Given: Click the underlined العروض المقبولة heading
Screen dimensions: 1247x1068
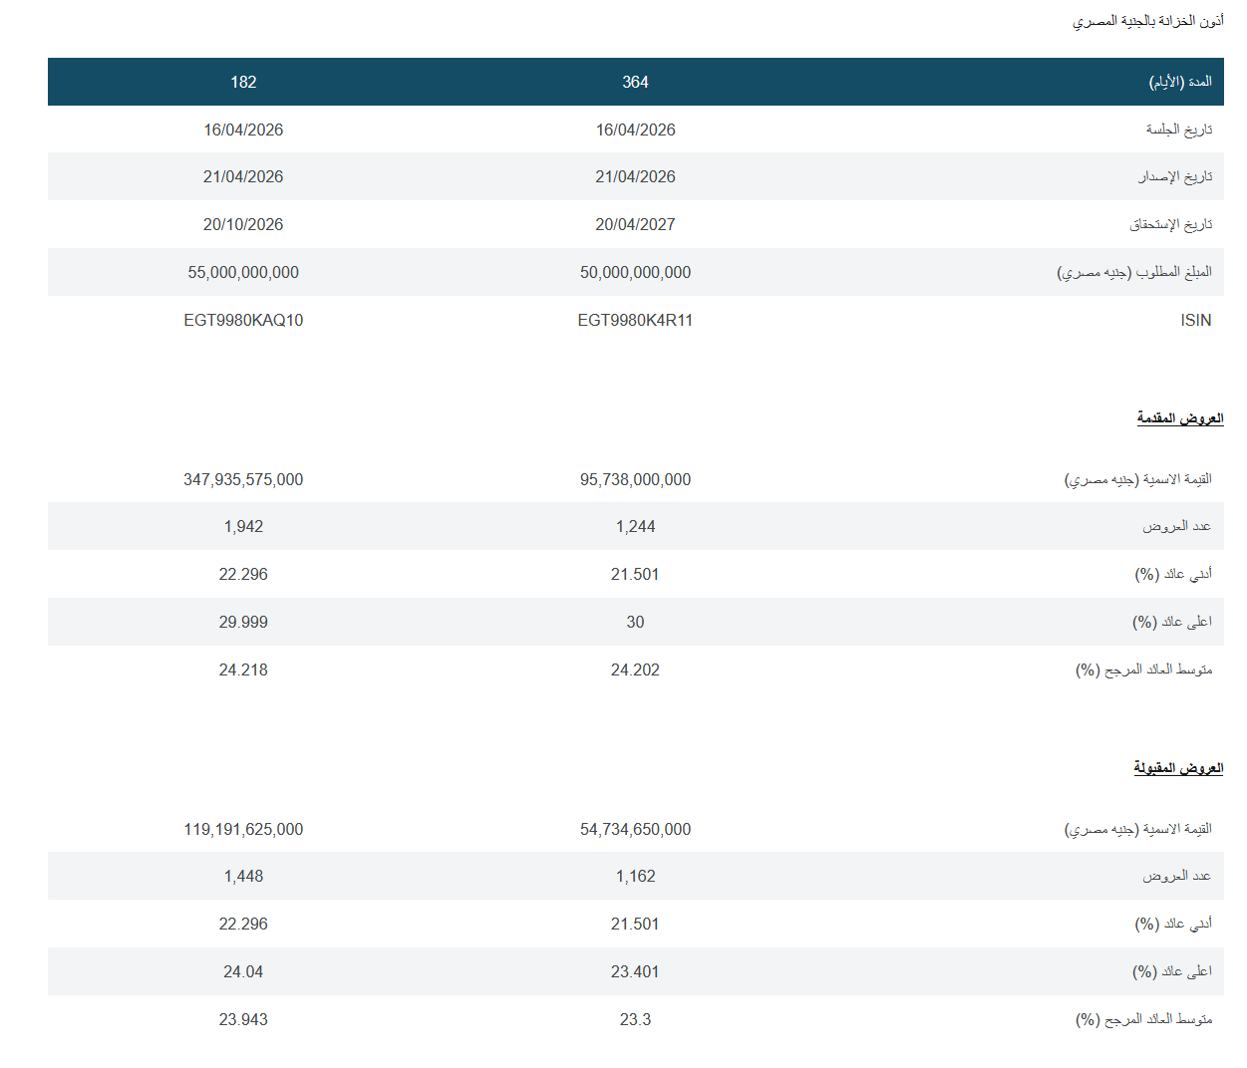Looking at the screenshot, I should click(x=1177, y=767).
